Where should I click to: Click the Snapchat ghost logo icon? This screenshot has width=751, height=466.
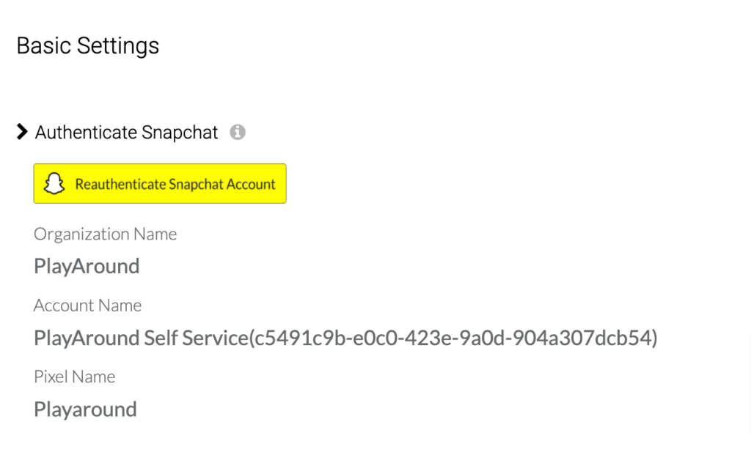coord(54,184)
